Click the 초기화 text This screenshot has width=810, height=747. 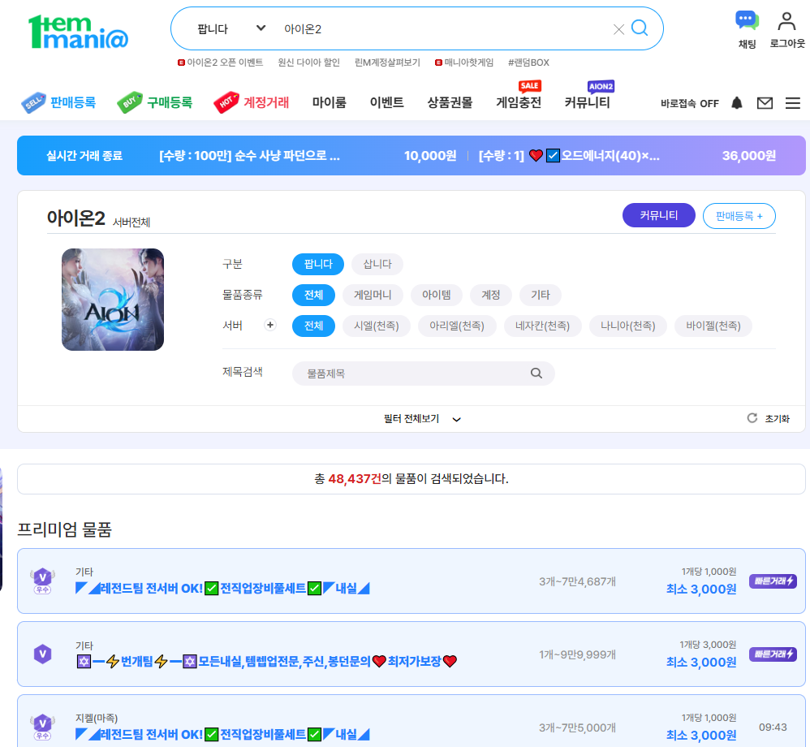coord(777,419)
